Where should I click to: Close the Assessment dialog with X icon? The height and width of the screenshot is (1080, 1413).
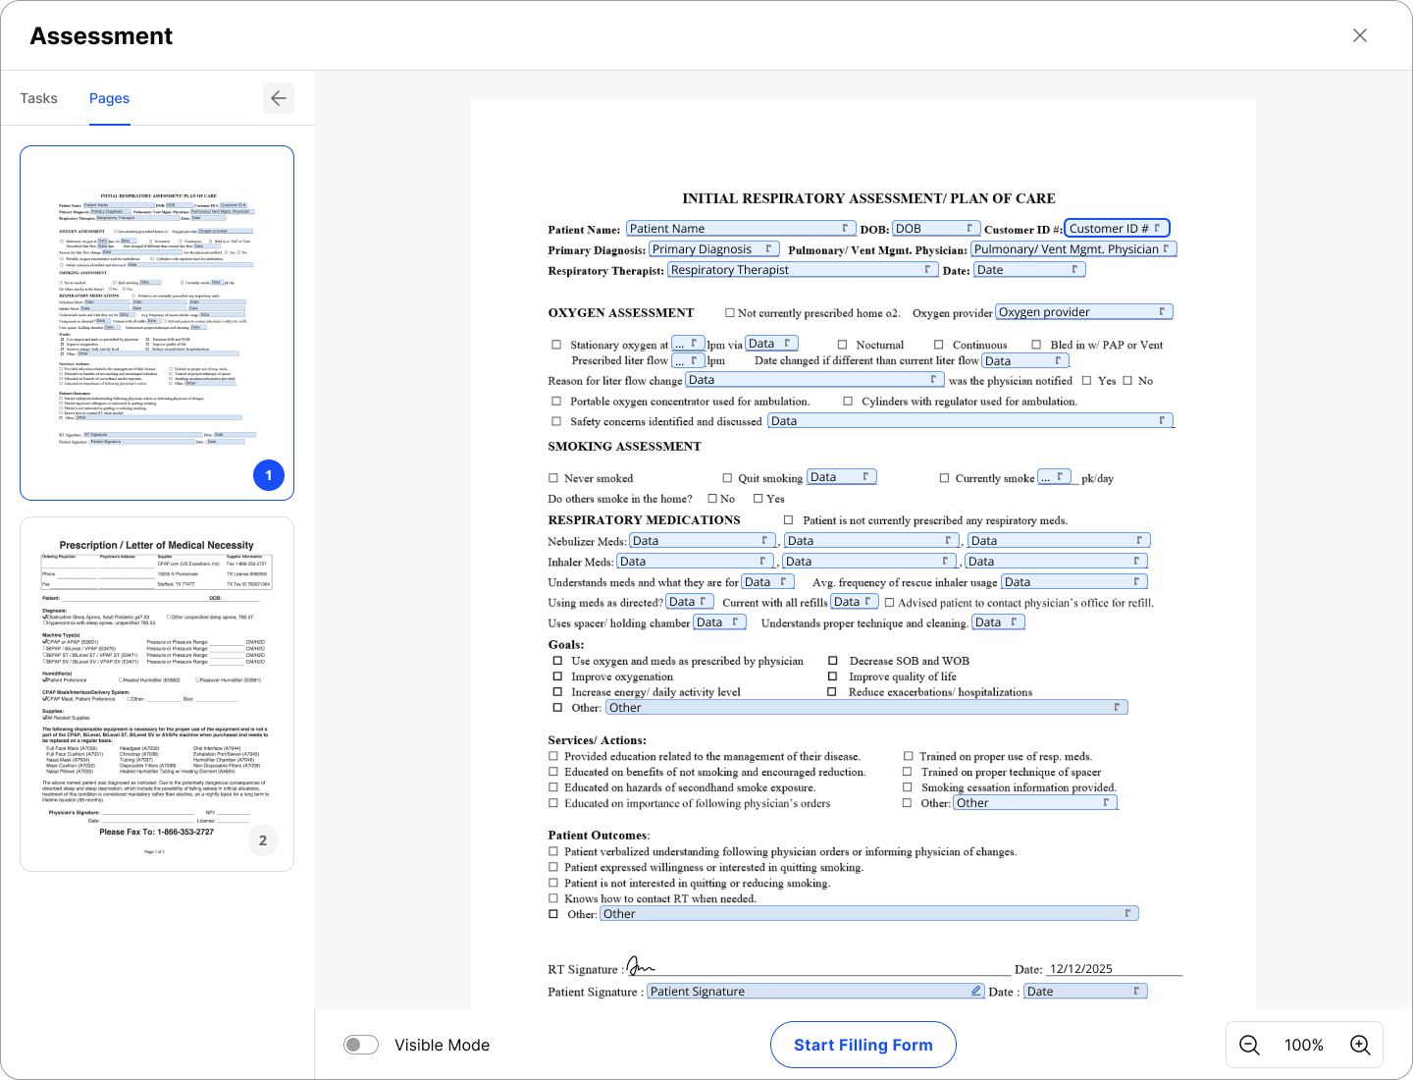tap(1360, 35)
